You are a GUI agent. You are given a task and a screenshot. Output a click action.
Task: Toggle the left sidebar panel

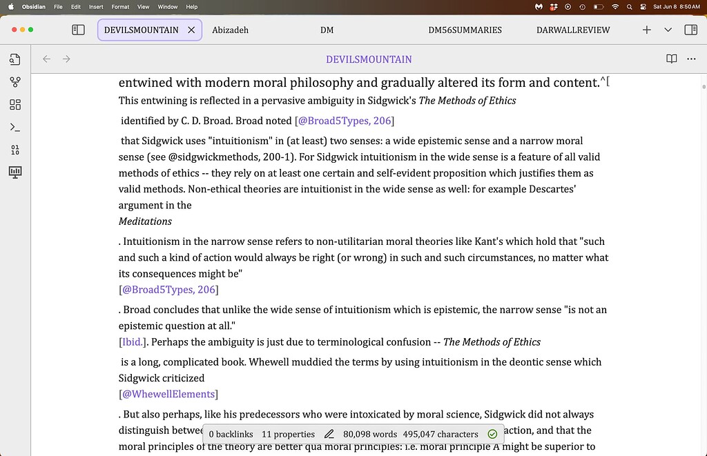tap(78, 30)
